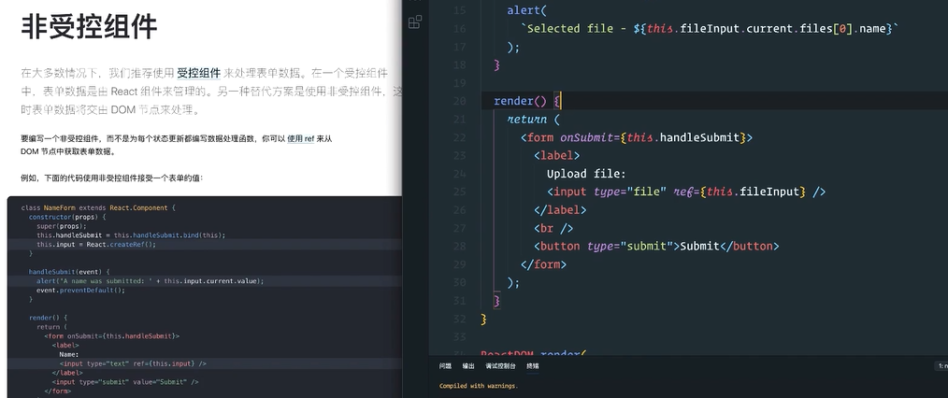The image size is (948, 398).
Task: Click paragraph starting '例如，下面的代码' in docs
Action: tap(112, 178)
